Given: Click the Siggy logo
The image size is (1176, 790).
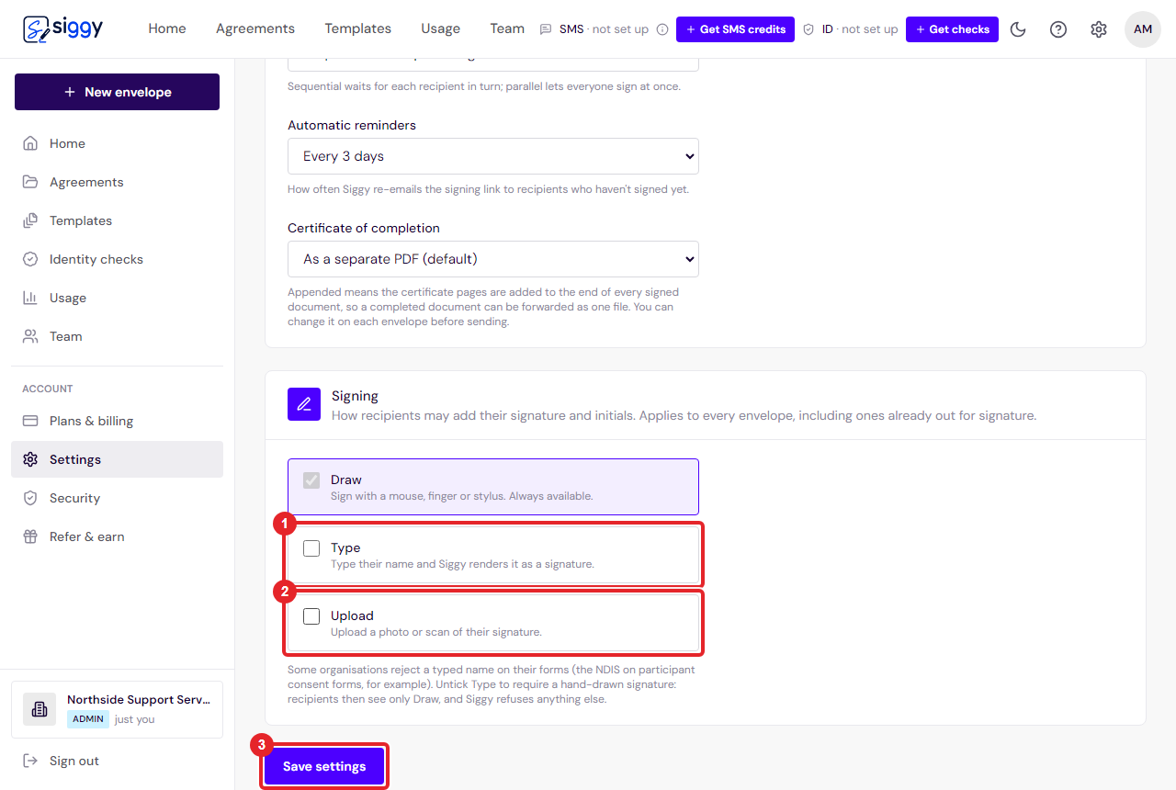Looking at the screenshot, I should 62,28.
